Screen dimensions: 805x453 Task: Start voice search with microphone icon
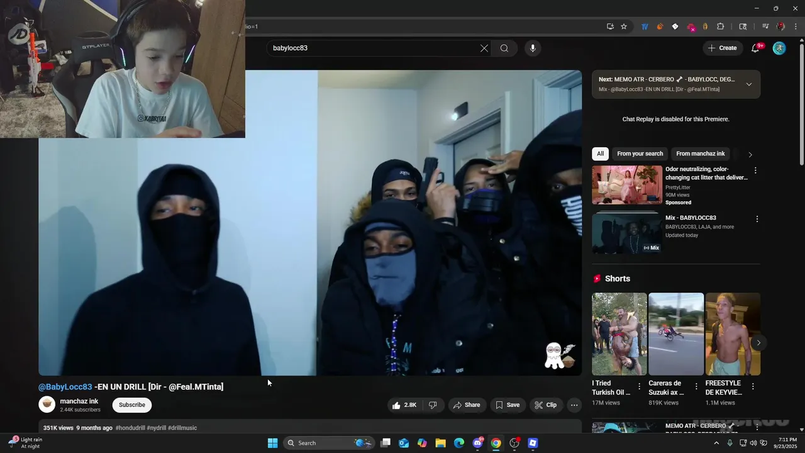533,48
